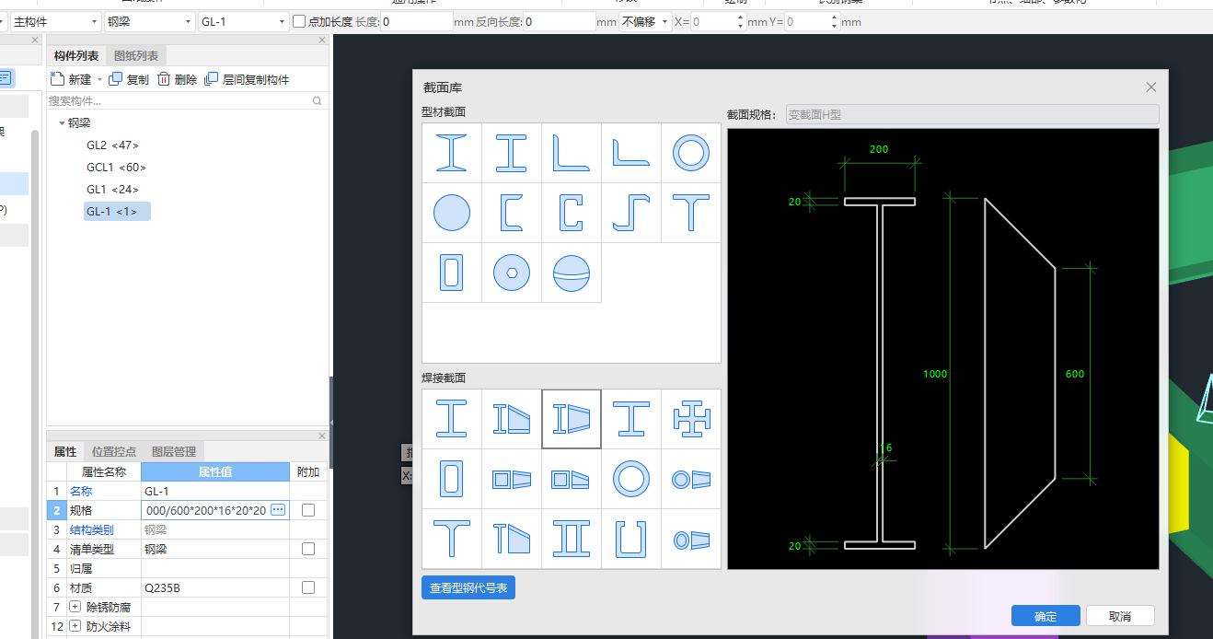This screenshot has width=1213, height=639.
Task: Select GL2 <47> in component tree
Action: (x=112, y=145)
